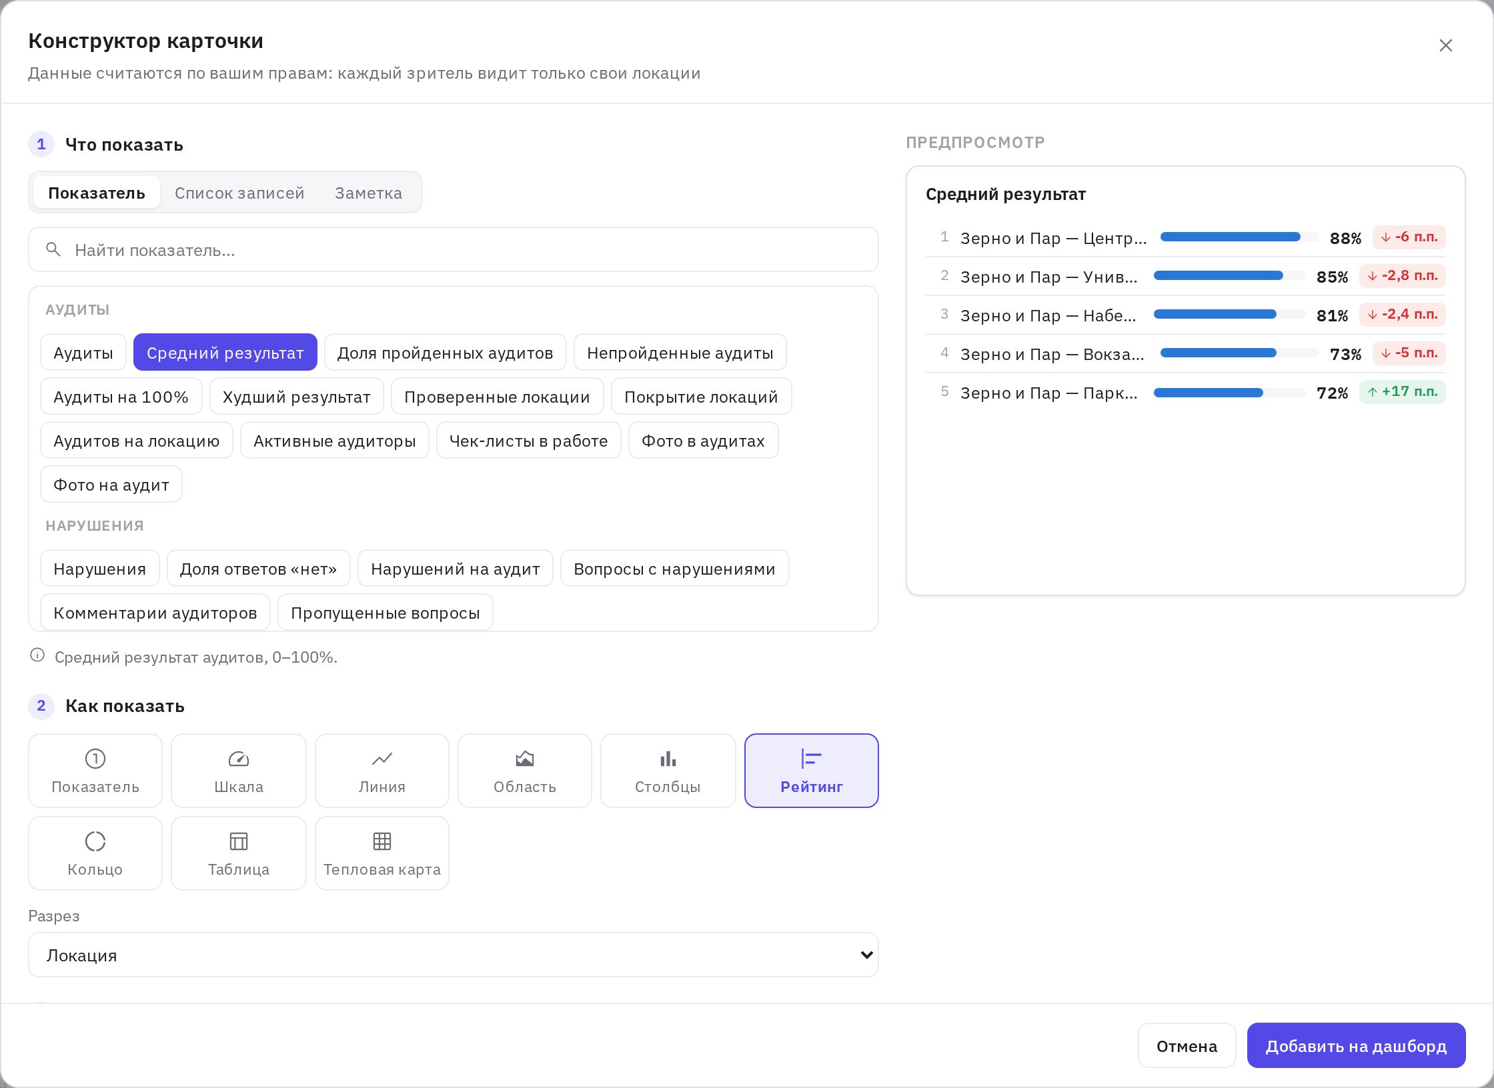Pick the Фото на аудит chip

(111, 484)
